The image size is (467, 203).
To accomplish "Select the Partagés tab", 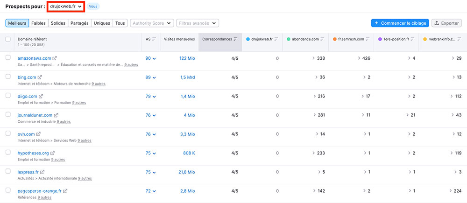I will click(79, 23).
